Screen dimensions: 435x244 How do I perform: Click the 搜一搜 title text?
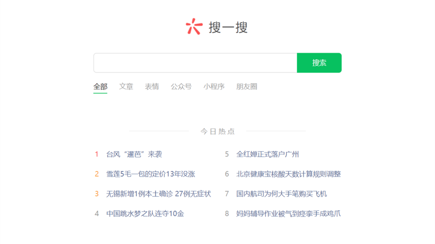[x=228, y=28]
